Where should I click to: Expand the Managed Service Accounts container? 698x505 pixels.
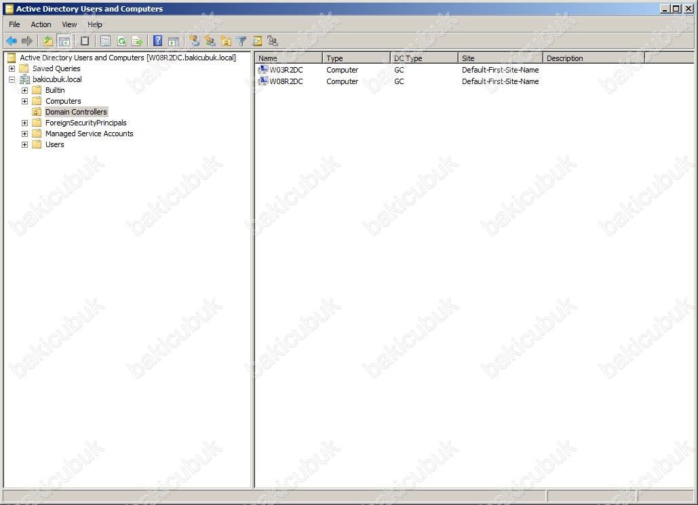[x=25, y=134]
